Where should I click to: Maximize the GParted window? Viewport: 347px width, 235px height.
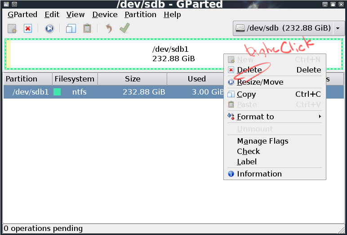(x=333, y=4)
